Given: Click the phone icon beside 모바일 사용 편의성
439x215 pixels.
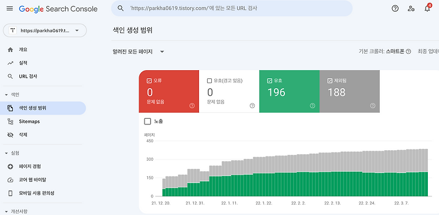Looking at the screenshot, I should click(11, 193).
